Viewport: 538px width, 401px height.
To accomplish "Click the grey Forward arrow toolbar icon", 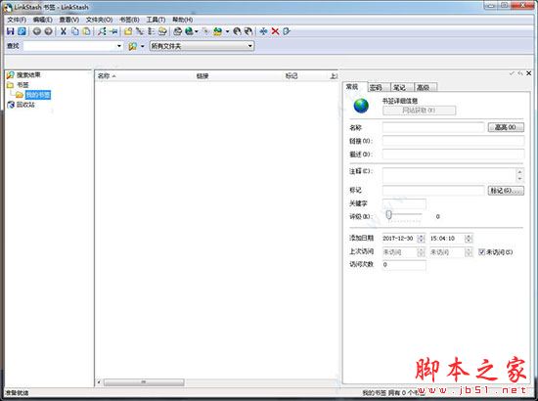I will 48,31.
